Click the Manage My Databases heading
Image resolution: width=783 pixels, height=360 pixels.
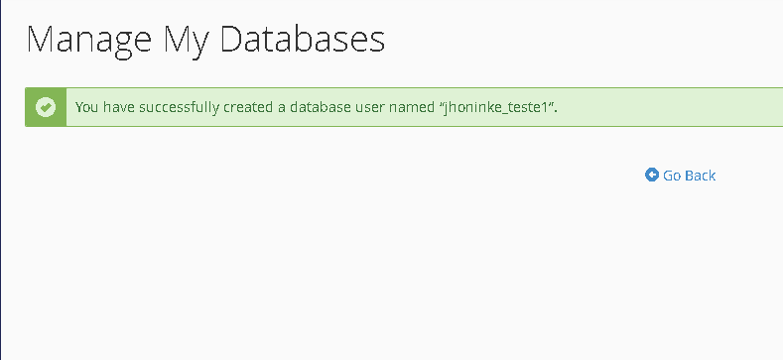coord(205,40)
